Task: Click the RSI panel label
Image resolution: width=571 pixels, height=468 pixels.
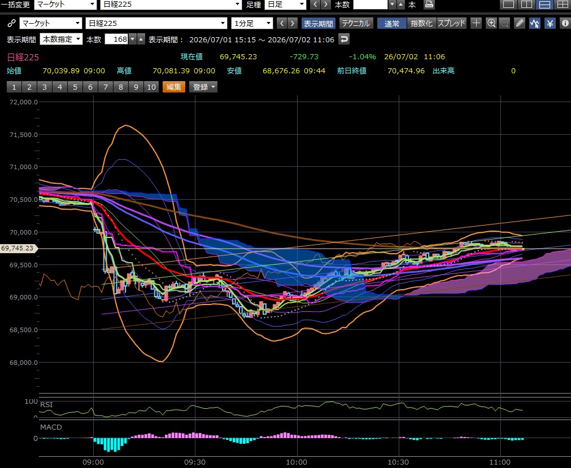Action: 46,405
